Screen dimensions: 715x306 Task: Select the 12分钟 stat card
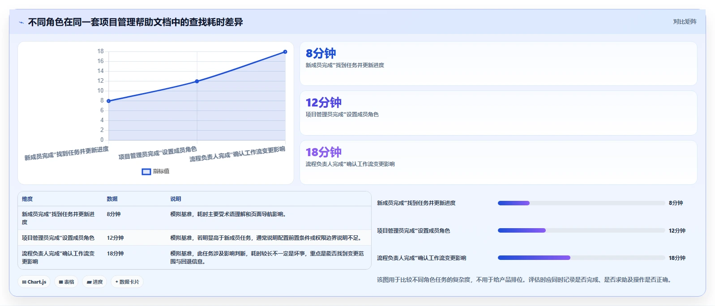tap(498, 113)
